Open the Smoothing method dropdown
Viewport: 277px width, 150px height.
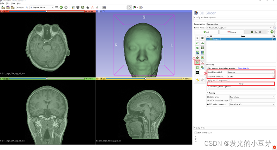[251, 72]
